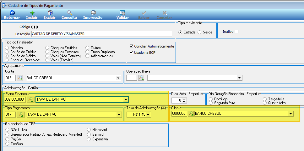Decrease Dias Vcto Emporium value
Image resolution: width=304 pixels, height=151 pixels.
[184, 102]
